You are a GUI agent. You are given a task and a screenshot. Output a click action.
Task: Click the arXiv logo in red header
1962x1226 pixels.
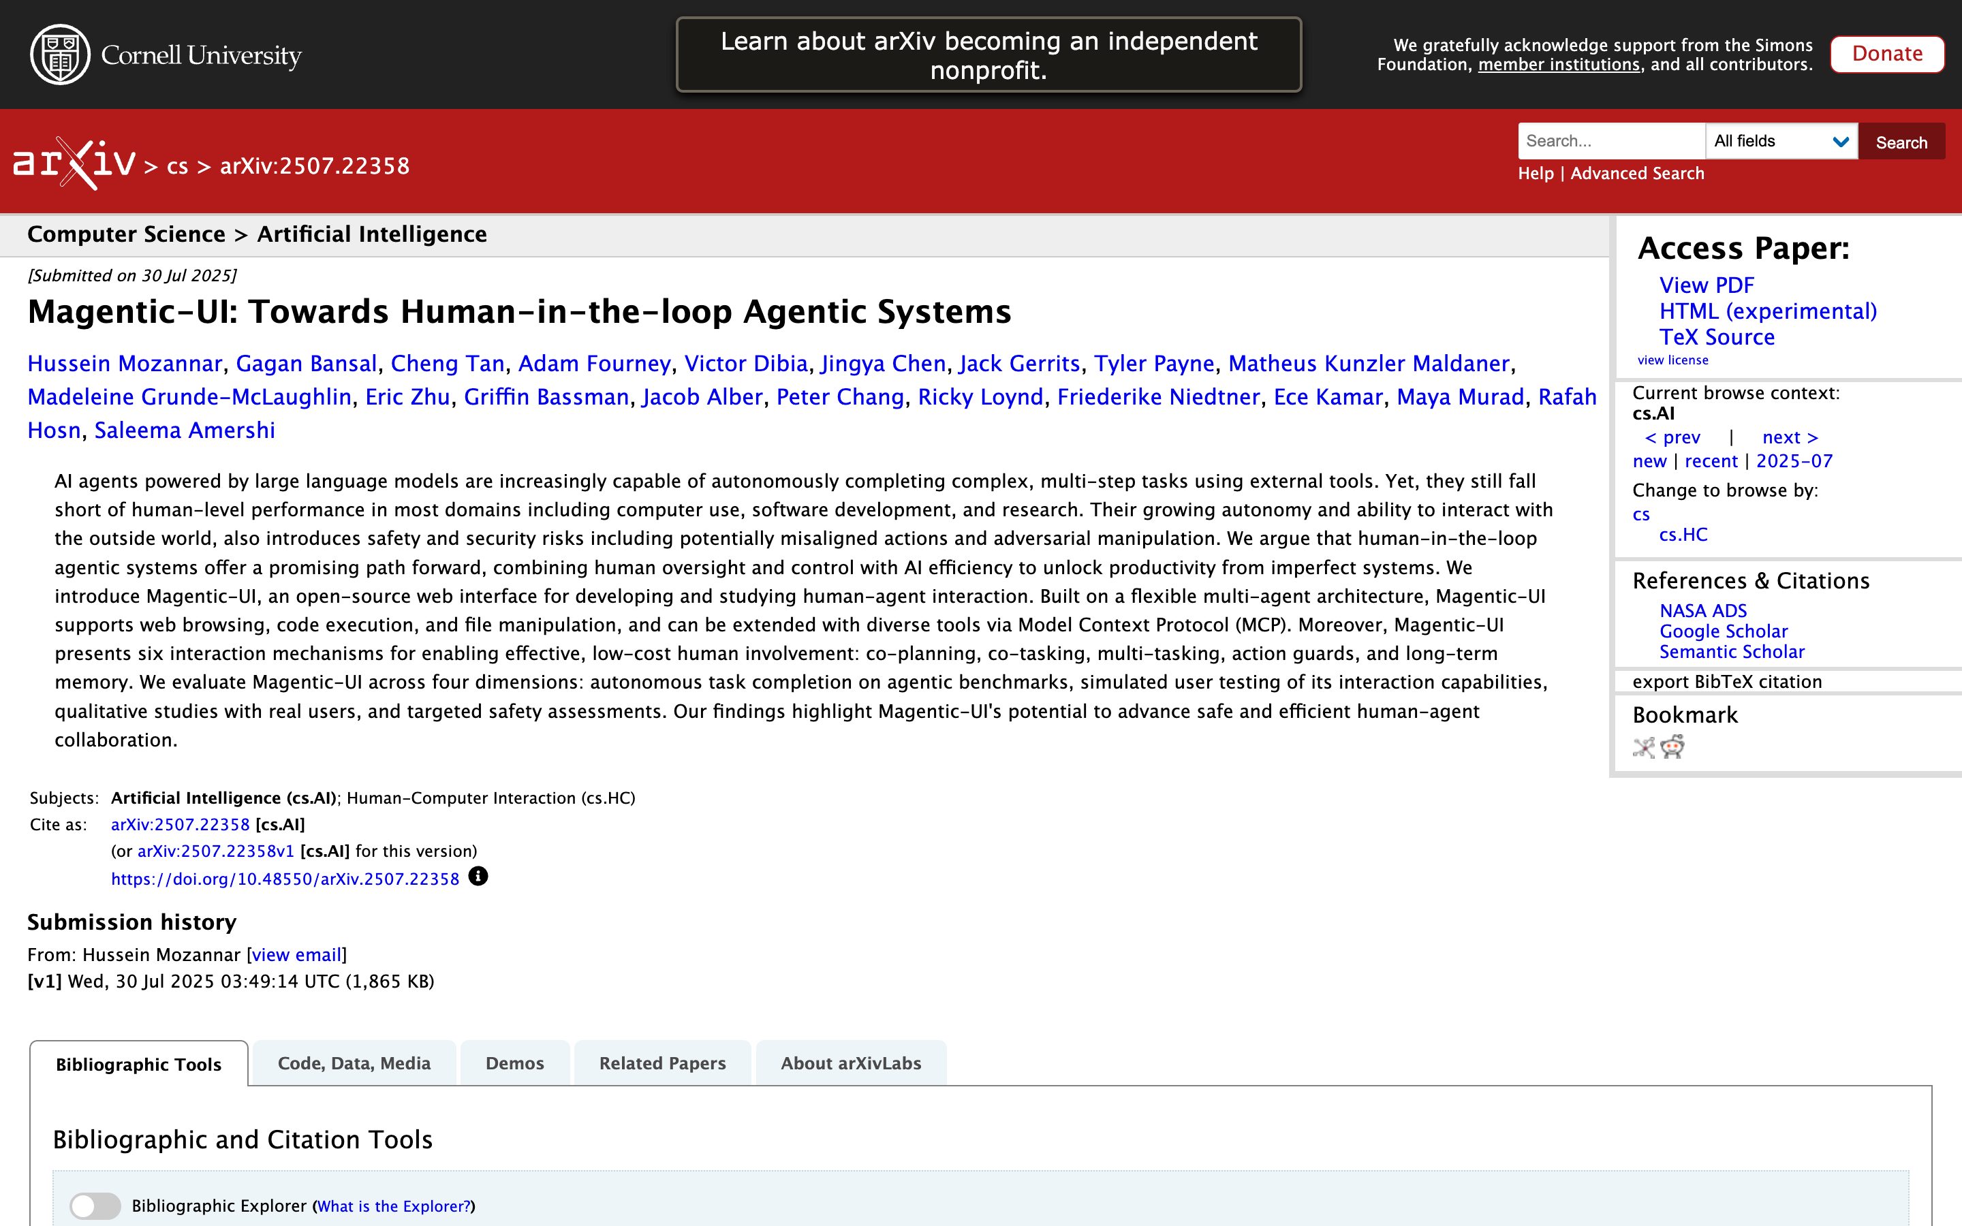click(74, 163)
